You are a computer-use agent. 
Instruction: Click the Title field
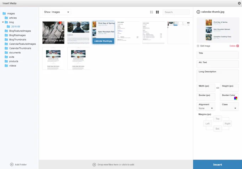[217, 55]
